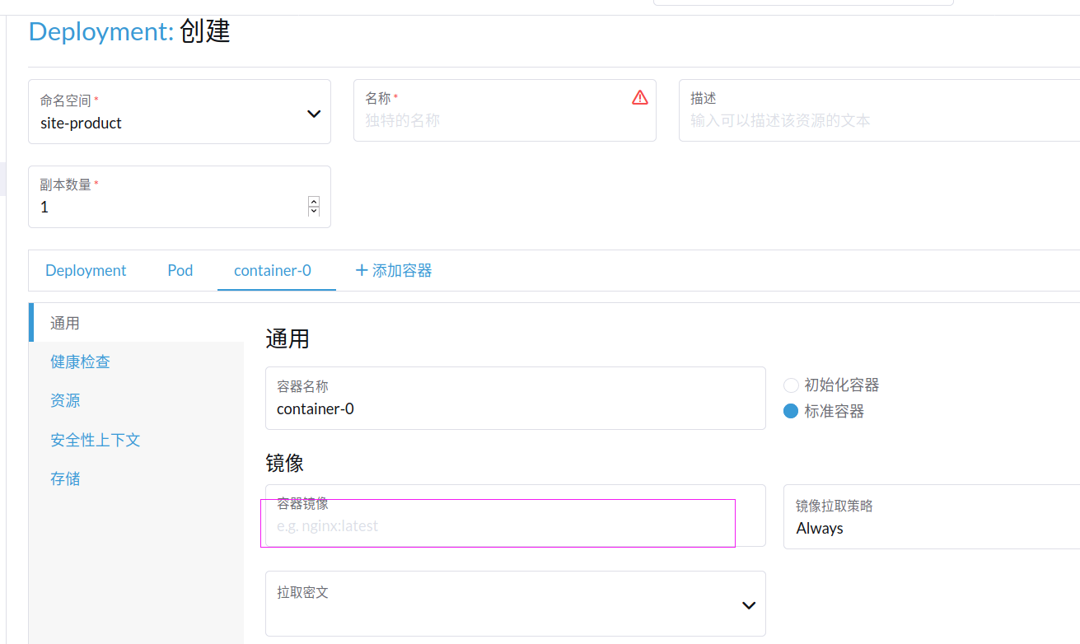This screenshot has width=1080, height=644.
Task: Open the 健康检查 side section
Action: (x=80, y=362)
